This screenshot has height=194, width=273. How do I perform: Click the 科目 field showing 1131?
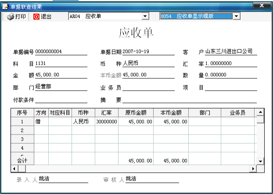(61, 63)
